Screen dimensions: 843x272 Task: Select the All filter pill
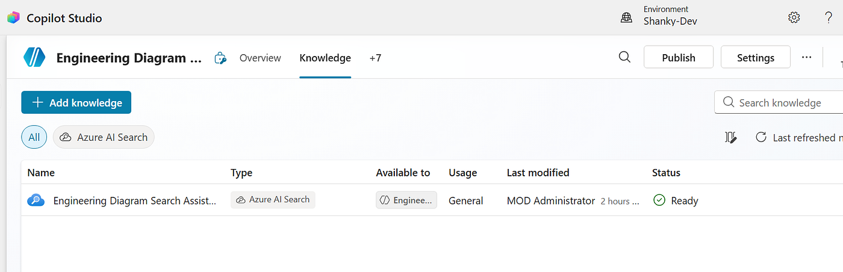pyautogui.click(x=34, y=137)
